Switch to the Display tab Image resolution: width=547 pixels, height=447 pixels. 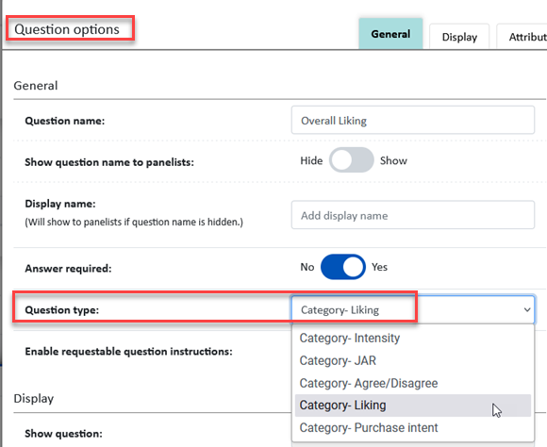pos(459,37)
